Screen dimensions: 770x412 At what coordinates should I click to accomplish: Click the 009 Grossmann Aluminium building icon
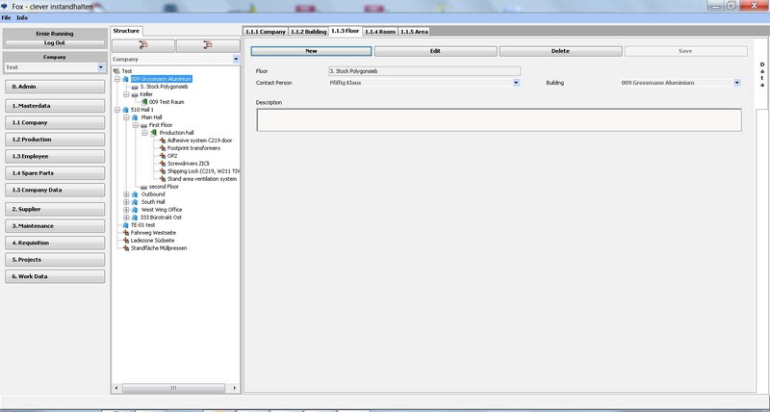tap(126, 79)
